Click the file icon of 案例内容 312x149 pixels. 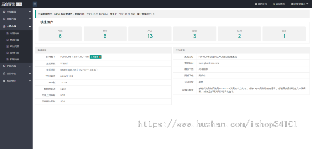8,53
